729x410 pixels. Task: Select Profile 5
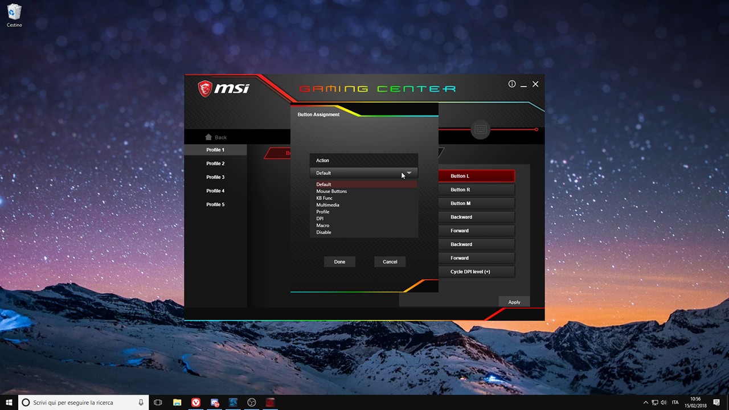(x=215, y=204)
